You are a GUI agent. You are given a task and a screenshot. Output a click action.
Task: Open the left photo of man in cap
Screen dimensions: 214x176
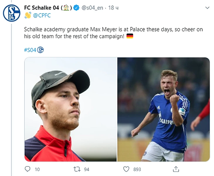point(71,109)
